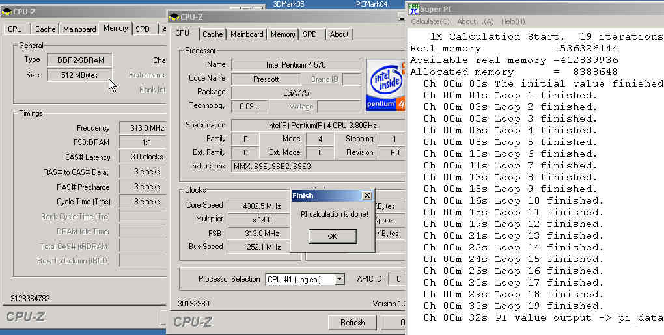Select the Cache tab in back CPU-Z window

click(x=46, y=29)
